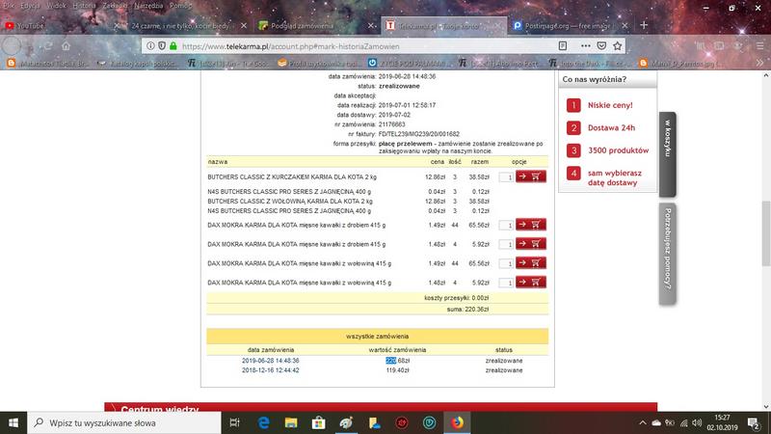
Task: Add DAX z wołowiną 415 g, quantity 4, to cart
Action: click(x=531, y=282)
